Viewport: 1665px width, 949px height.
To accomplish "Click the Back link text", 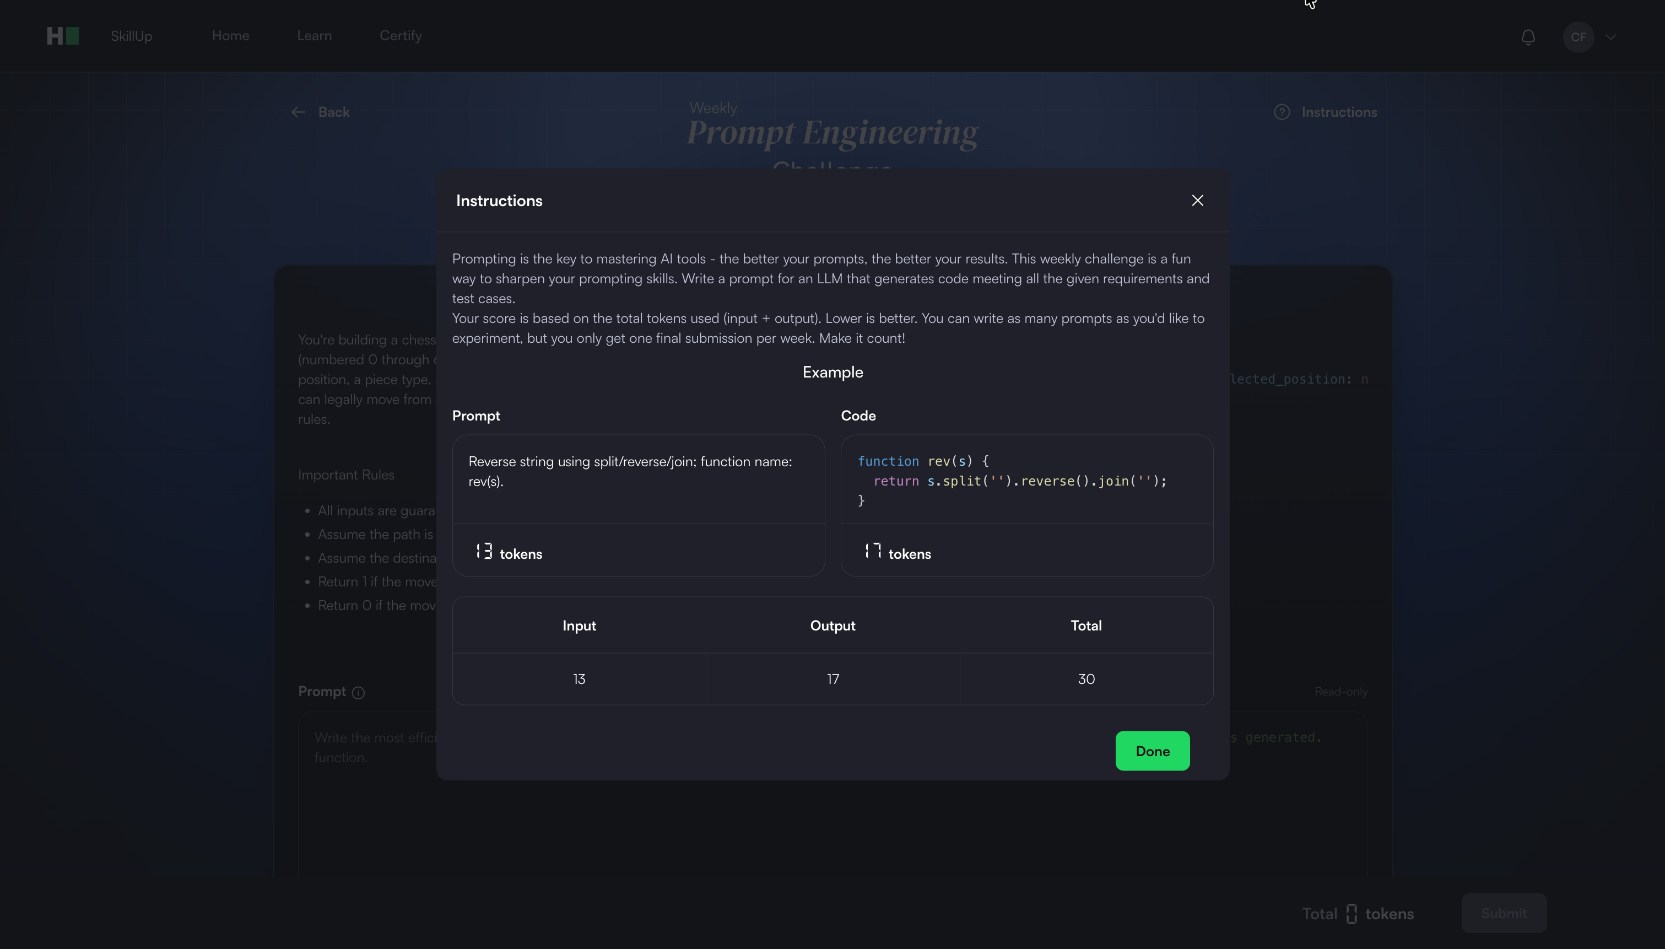I will point(333,112).
